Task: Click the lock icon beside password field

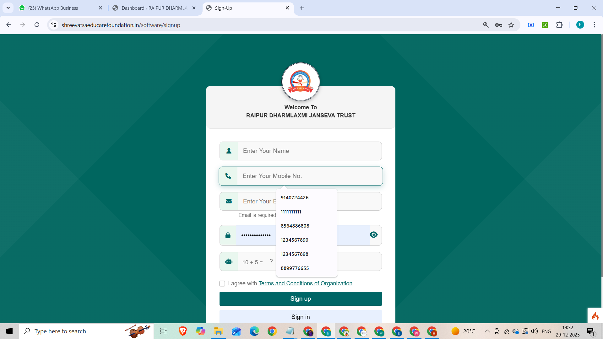Action: (x=228, y=235)
